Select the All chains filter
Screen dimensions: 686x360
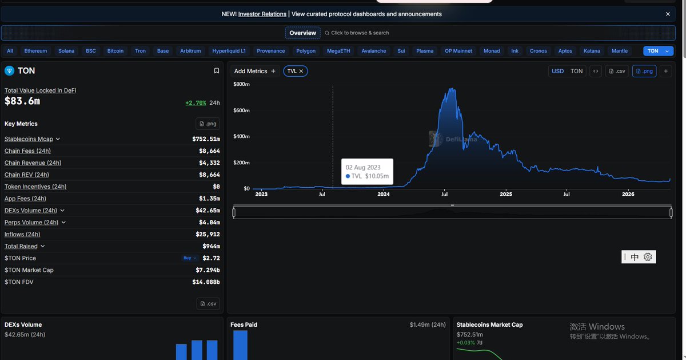coord(10,51)
